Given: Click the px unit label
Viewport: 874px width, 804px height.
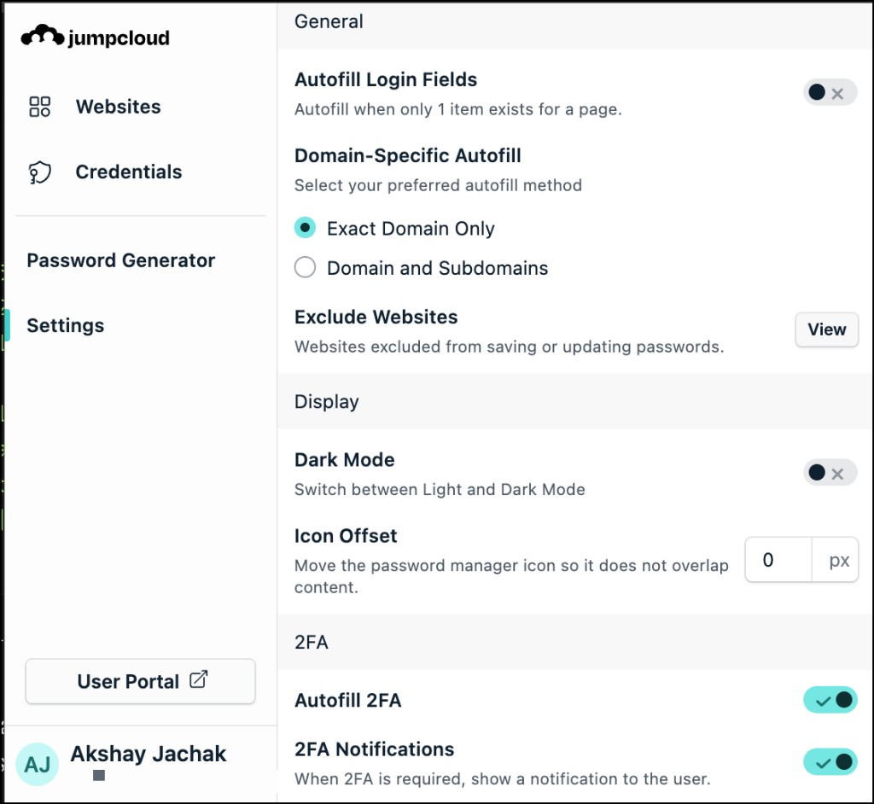Looking at the screenshot, I should [839, 560].
